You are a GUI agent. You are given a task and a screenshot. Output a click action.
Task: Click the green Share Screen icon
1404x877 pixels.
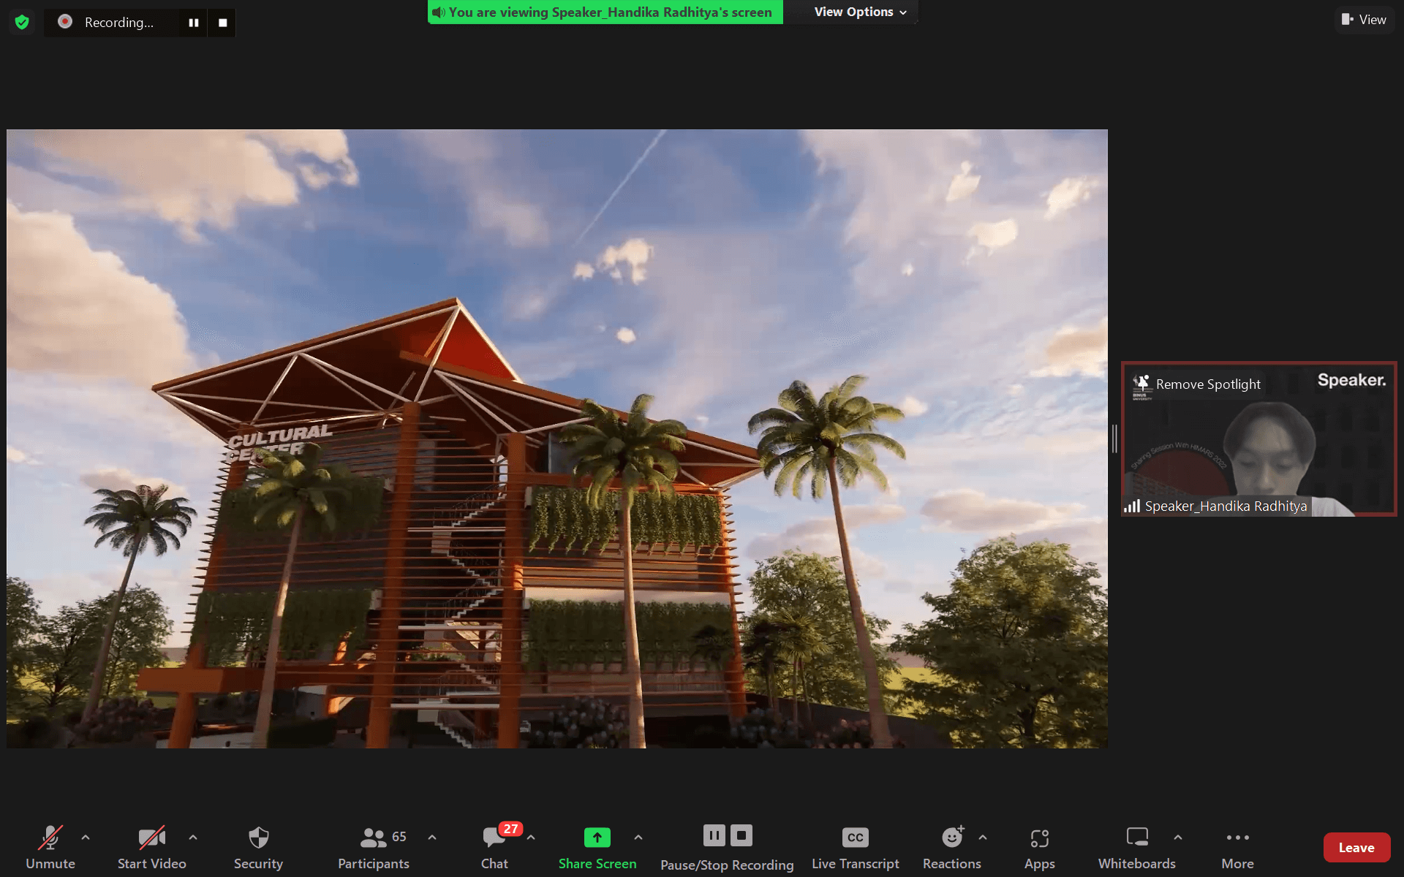(x=597, y=838)
